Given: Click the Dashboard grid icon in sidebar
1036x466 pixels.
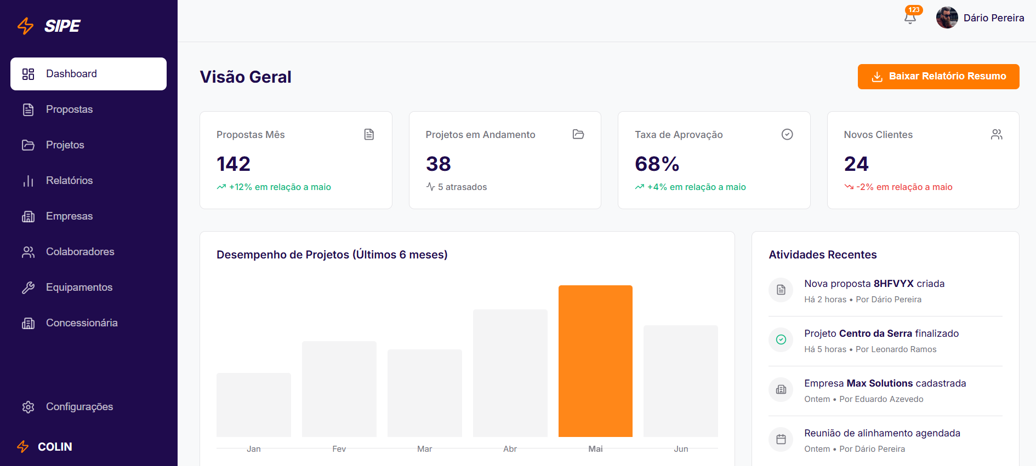Looking at the screenshot, I should pyautogui.click(x=28, y=74).
